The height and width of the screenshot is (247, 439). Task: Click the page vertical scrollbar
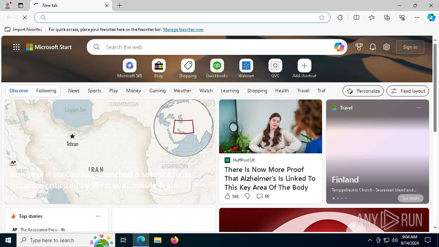pyautogui.click(x=435, y=87)
